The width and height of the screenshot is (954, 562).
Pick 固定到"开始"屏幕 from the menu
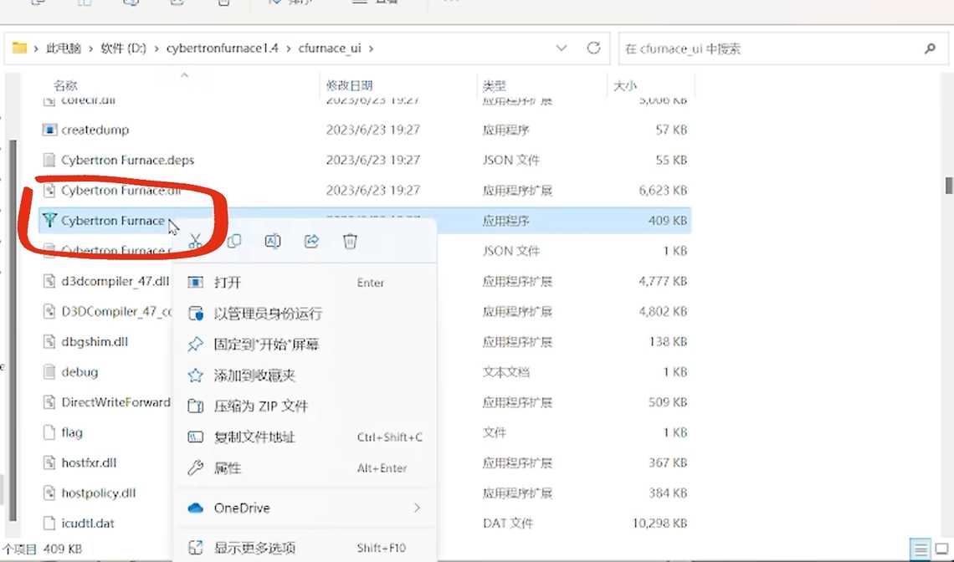(305, 345)
